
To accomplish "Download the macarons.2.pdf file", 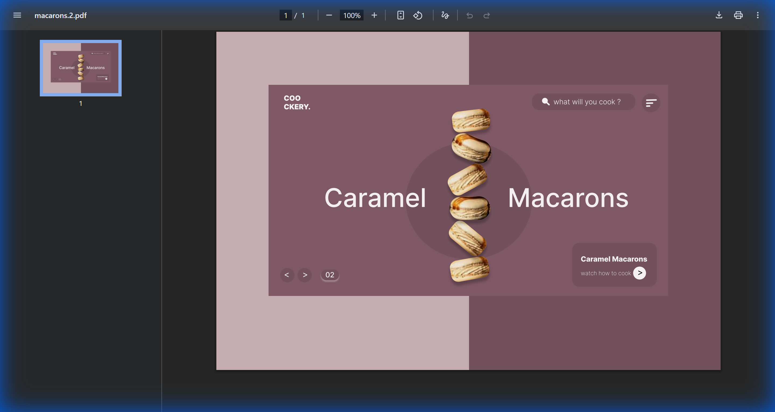I will coord(719,15).
